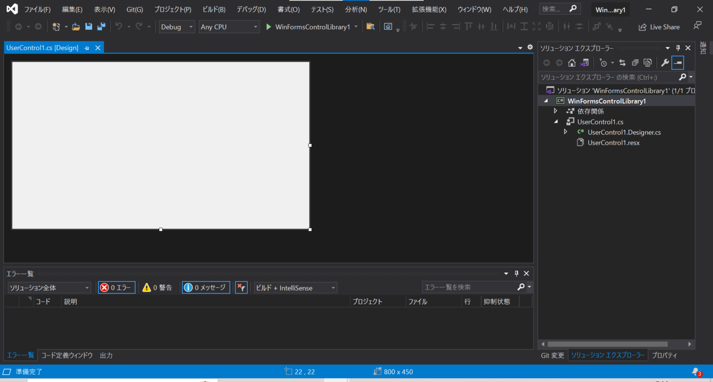Screen dimensions: 713x382
Task: Open the notifications bell in the status bar
Action: pyautogui.click(x=696, y=371)
